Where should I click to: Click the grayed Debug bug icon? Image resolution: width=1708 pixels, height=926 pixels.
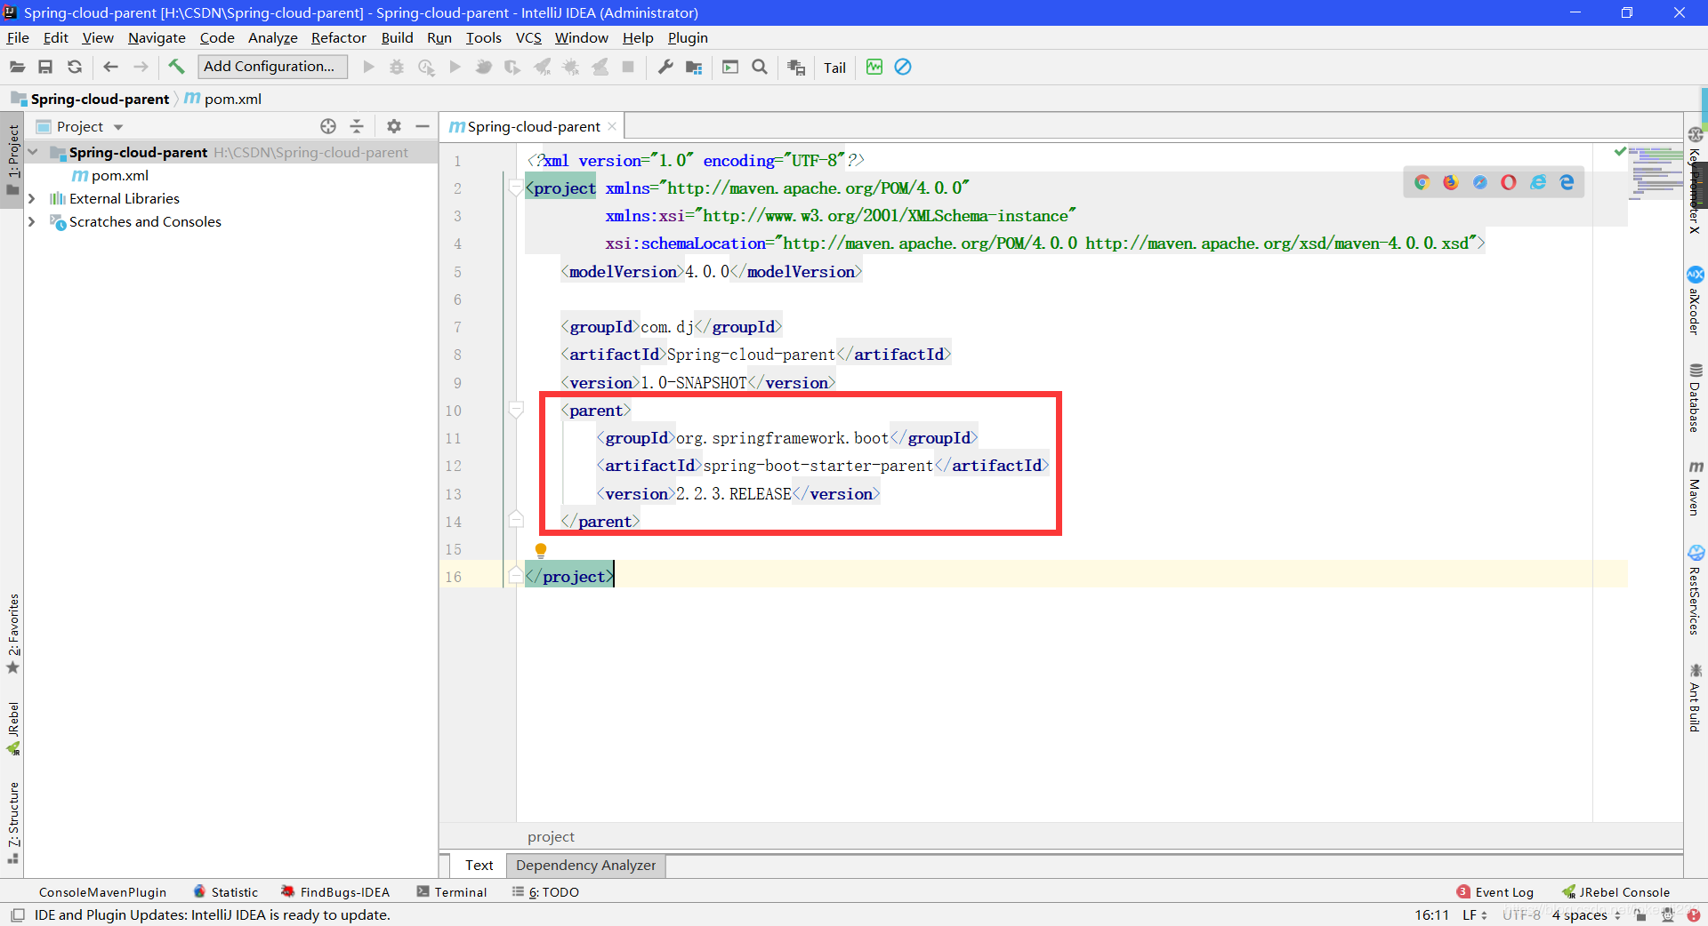397,67
